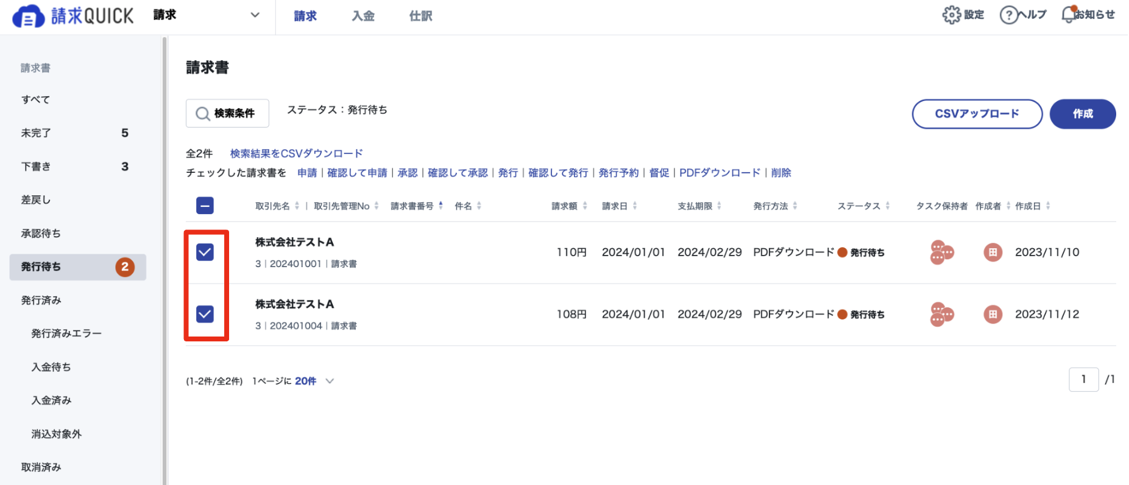1129x485 pixels.
Task: Sort by 件名 column arrows
Action: [x=479, y=206]
